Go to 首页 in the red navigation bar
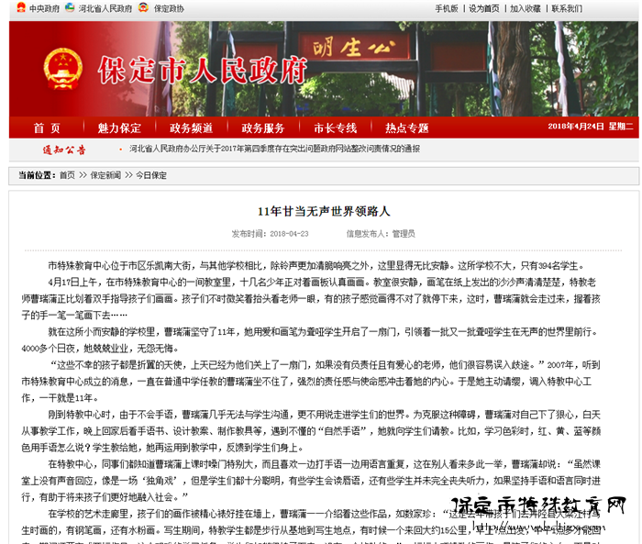This screenshot has height=544, width=642. tap(47, 128)
